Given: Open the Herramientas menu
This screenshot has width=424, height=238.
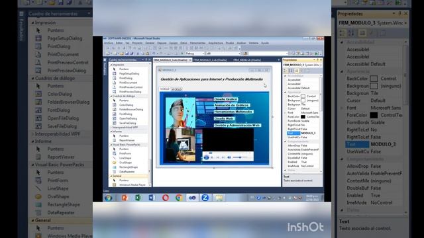Looking at the screenshot, I should [197, 43].
